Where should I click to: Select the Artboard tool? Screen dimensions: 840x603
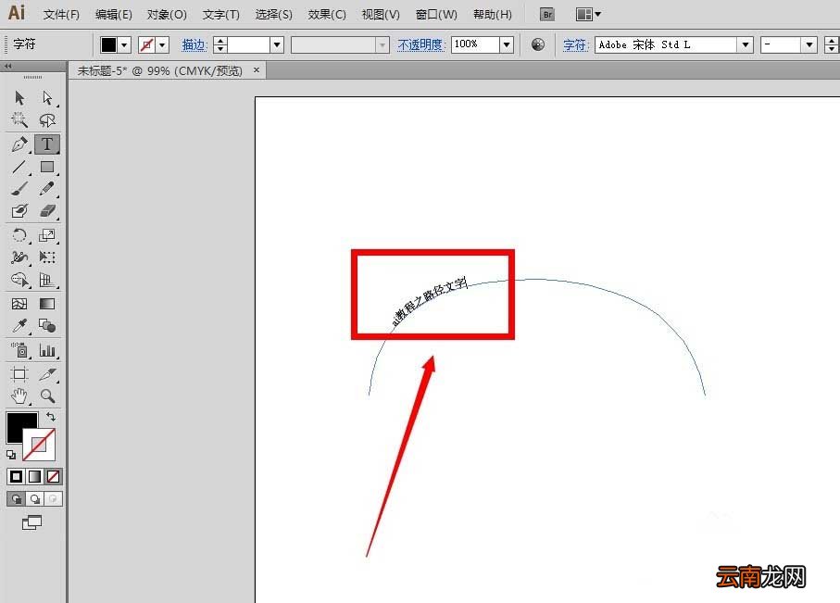point(19,374)
